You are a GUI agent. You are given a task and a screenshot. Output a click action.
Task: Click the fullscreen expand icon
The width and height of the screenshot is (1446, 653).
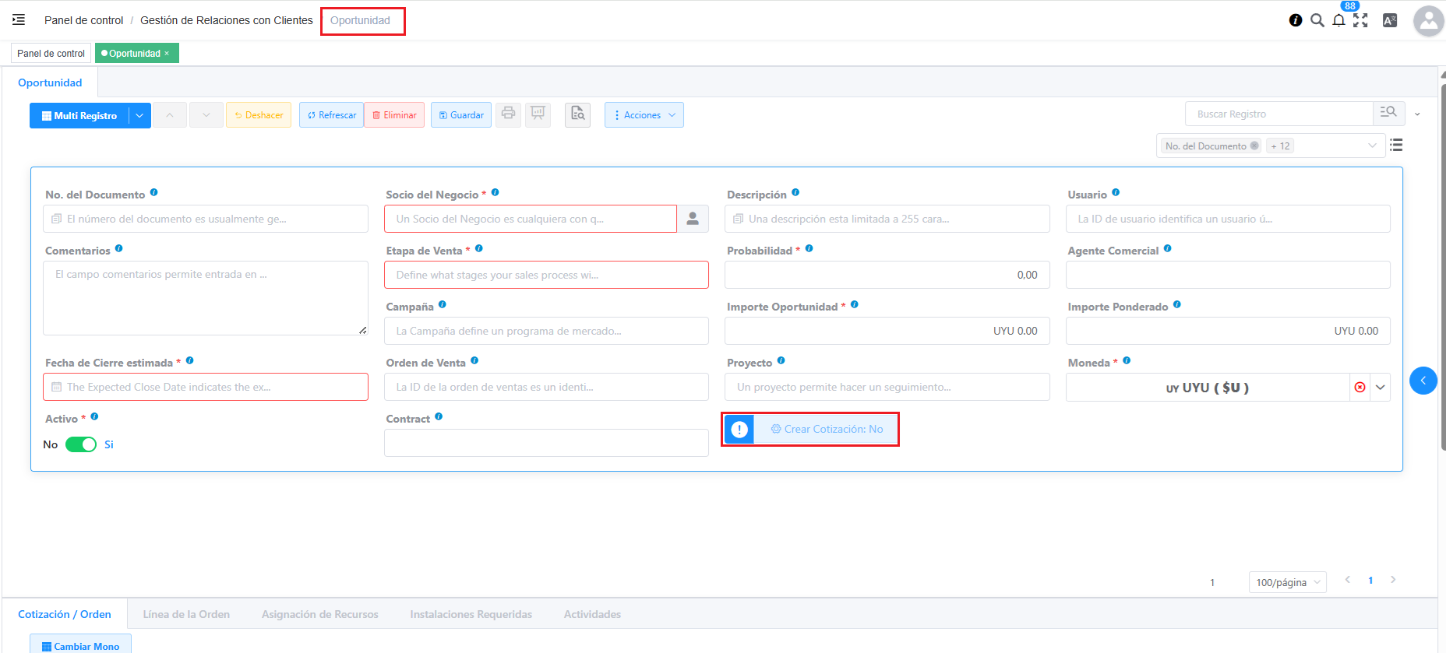[1360, 21]
